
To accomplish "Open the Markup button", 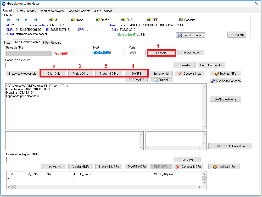I will (x=237, y=35).
